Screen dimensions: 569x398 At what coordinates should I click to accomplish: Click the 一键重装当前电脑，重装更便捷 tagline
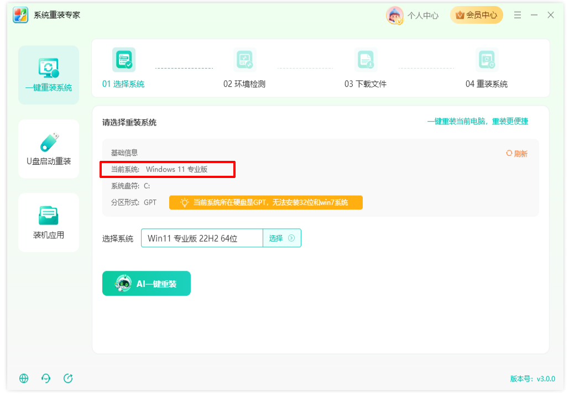coord(478,122)
